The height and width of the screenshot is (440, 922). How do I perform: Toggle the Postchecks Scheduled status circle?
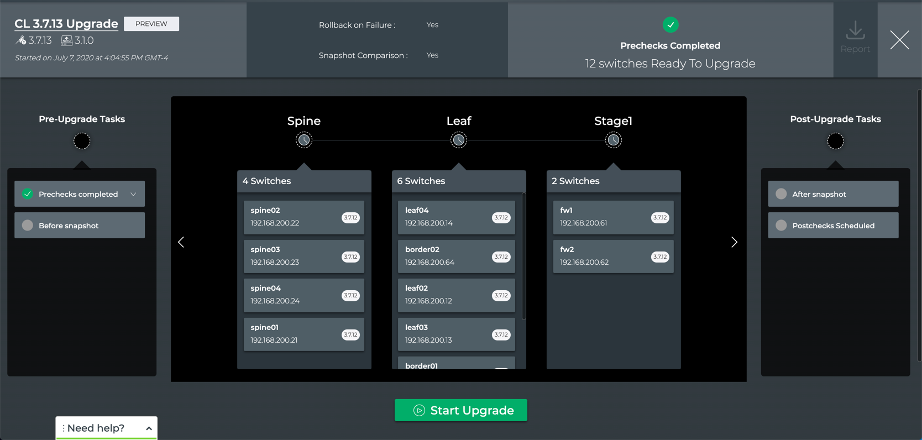(781, 226)
